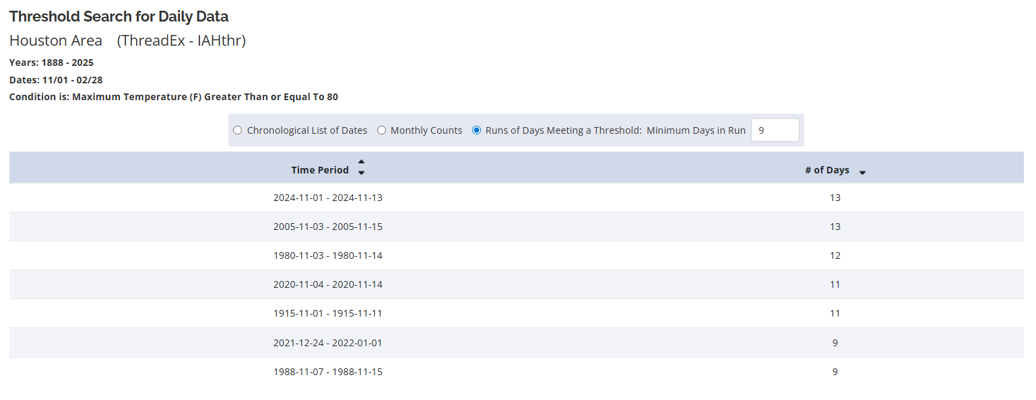Click the 1988-11-07 - 1988-11-15 row
Image resolution: width=1036 pixels, height=400 pixels.
327,372
